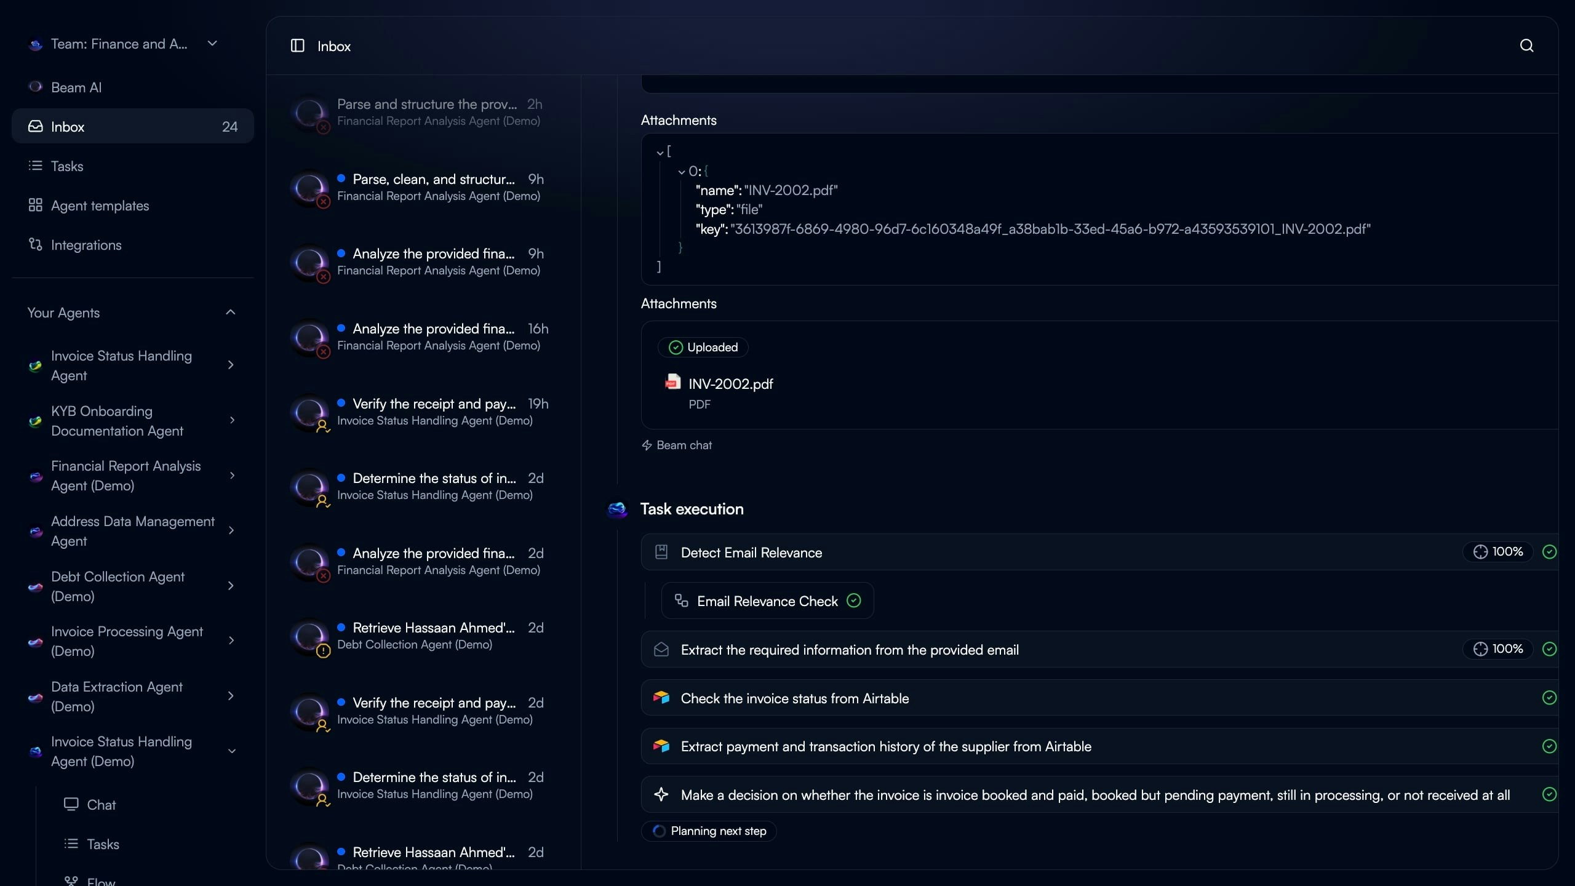Collapse Invoice Status Handling Agent (Demo)
Image resolution: width=1575 pixels, height=886 pixels.
tap(232, 751)
